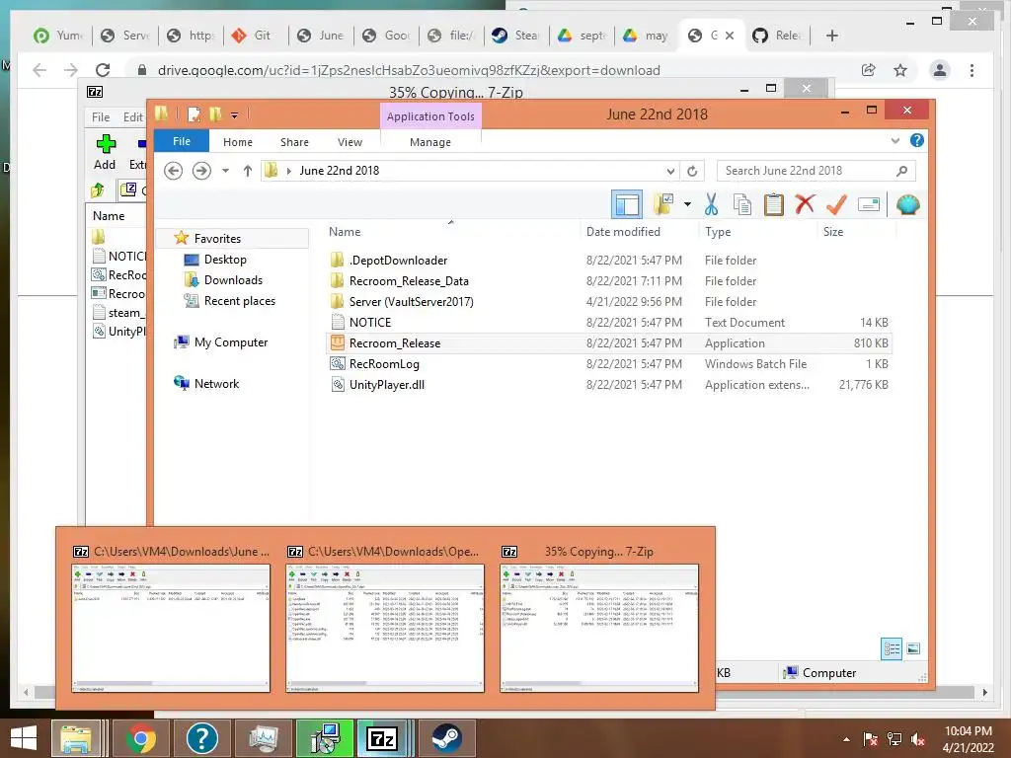1011x758 pixels.
Task: Select the .DepotDownloader folder
Action: pos(399,261)
